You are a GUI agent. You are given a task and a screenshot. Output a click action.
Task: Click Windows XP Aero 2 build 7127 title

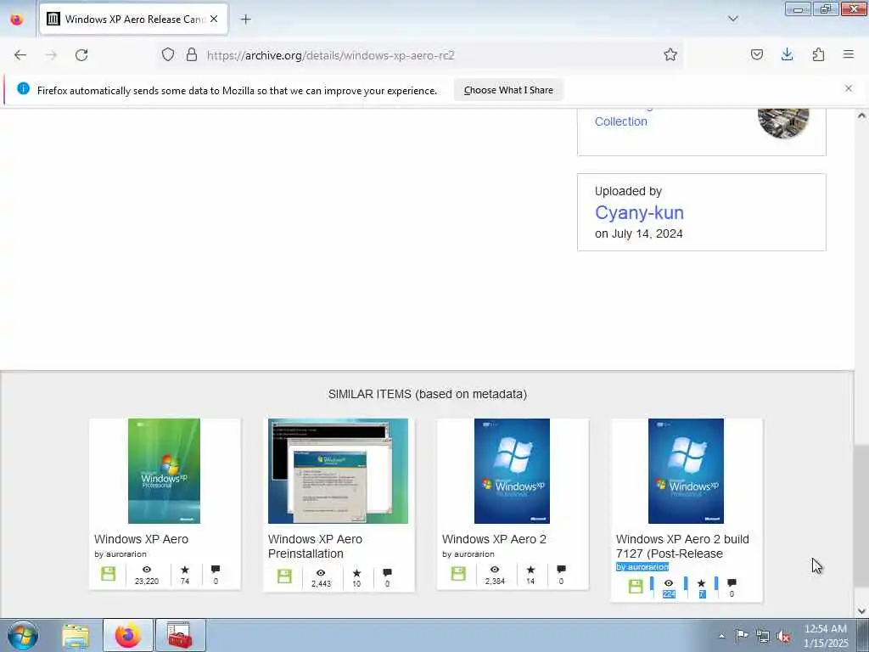[682, 546]
